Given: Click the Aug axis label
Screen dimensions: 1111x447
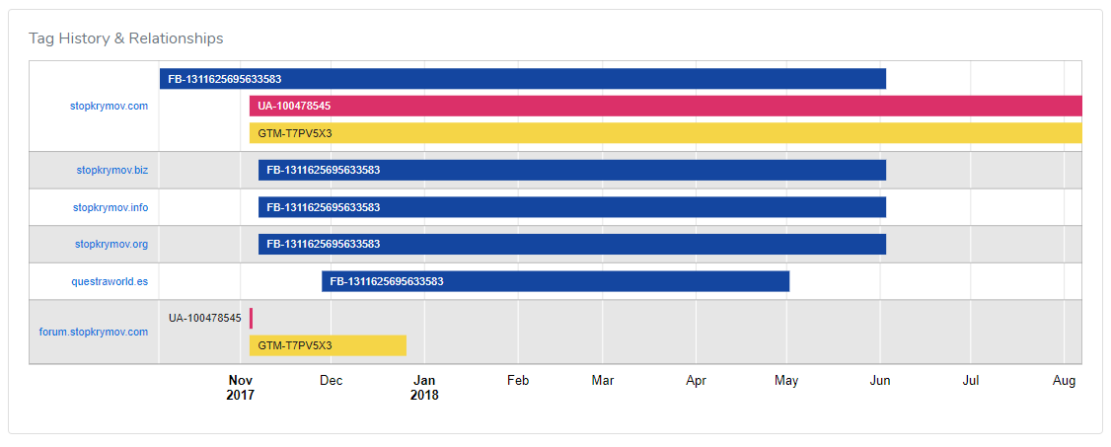Looking at the screenshot, I should pos(1065,381).
